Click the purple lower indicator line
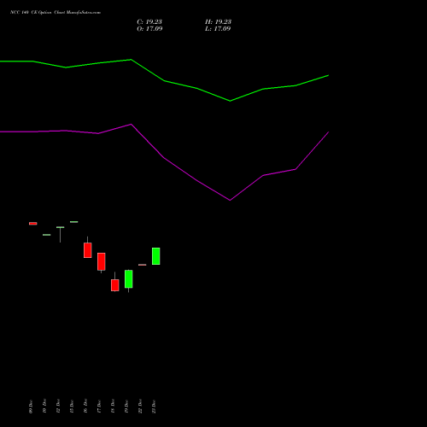427x427 pixels. (x=163, y=157)
